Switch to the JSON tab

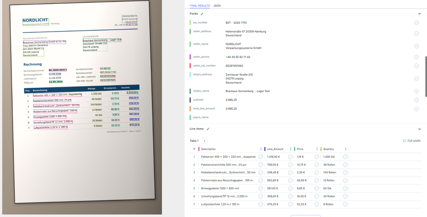(x=217, y=5)
